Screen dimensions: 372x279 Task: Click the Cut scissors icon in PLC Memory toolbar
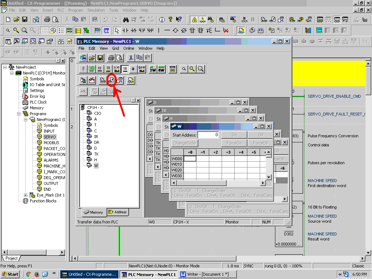(131, 58)
